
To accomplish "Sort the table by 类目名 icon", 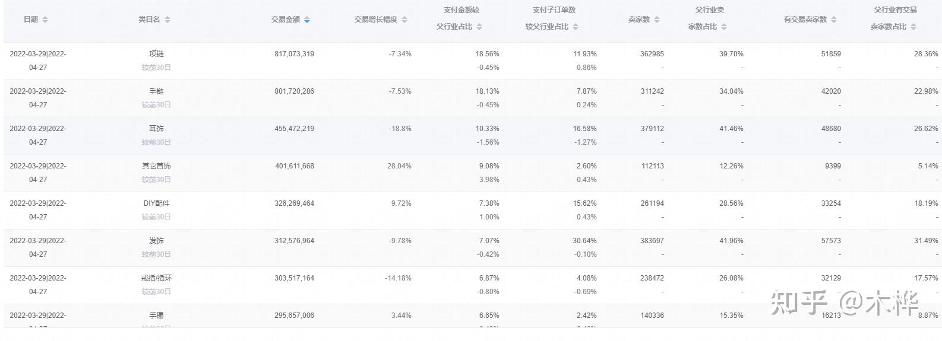I will click(167, 20).
